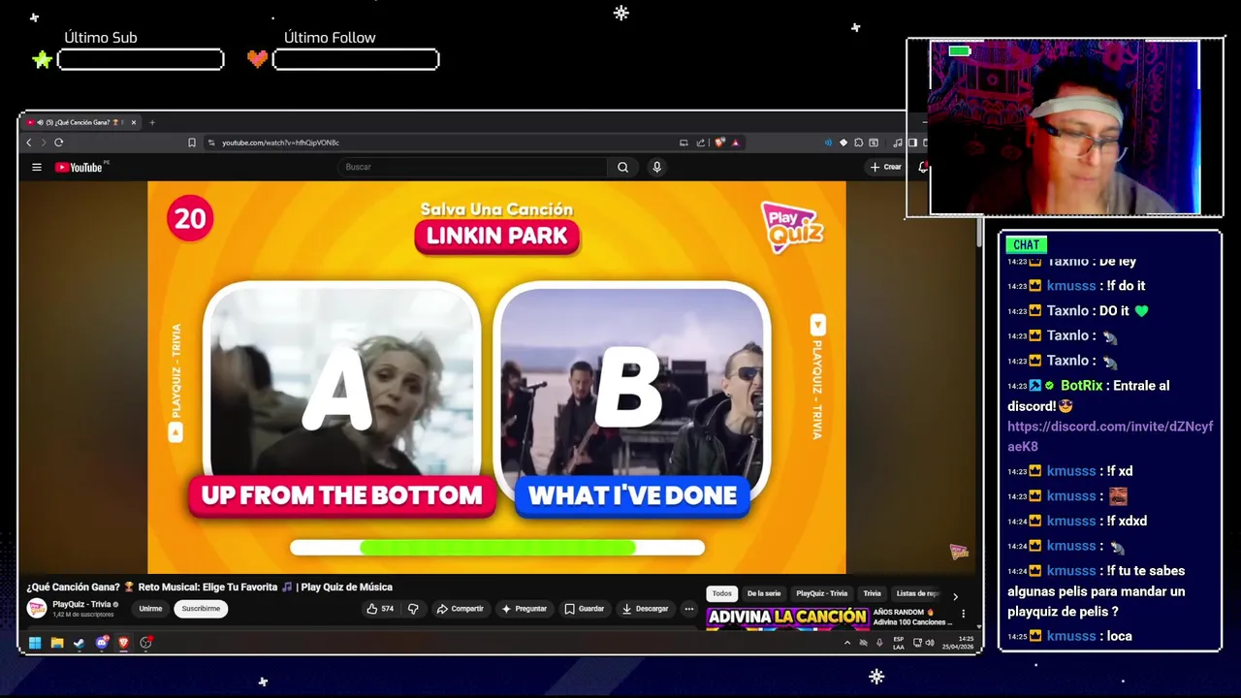The width and height of the screenshot is (1241, 698).
Task: Open the Brave Shields lion icon
Action: (719, 143)
